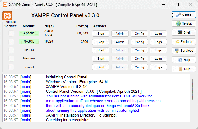Click log line 'Initializing Control Panel'
The width and height of the screenshot is (198, 129).
point(66,77)
